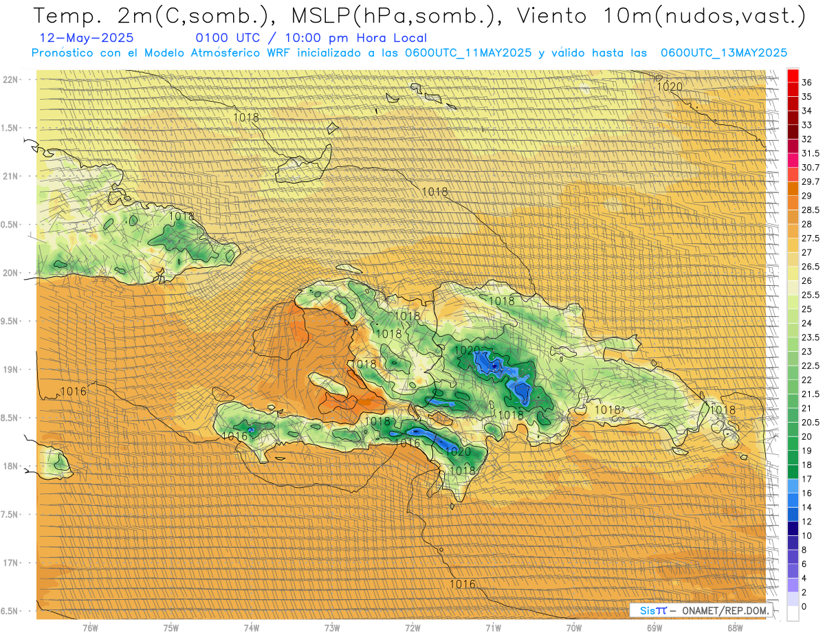Click the legend value '29.7'

[x=810, y=181]
